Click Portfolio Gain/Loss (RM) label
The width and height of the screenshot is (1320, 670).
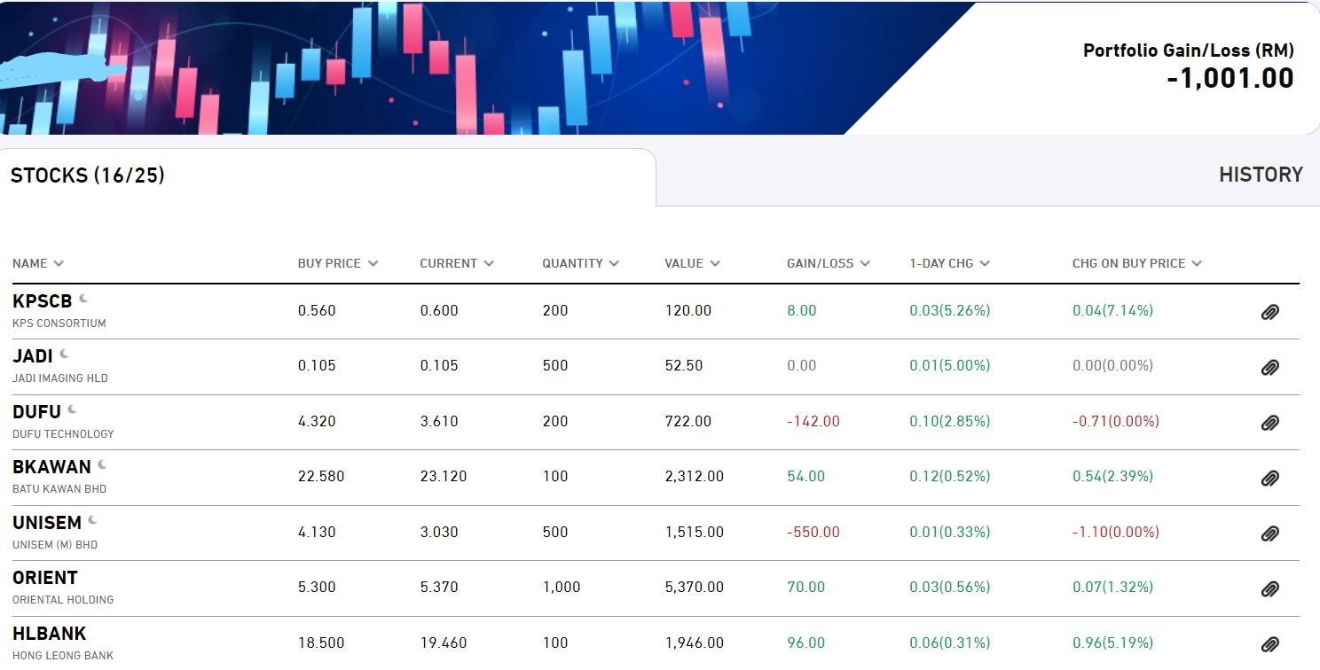click(x=1189, y=51)
